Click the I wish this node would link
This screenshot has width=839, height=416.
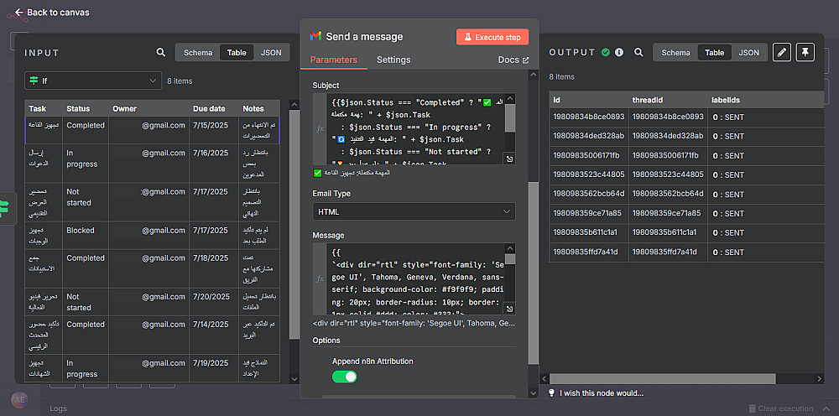(601, 393)
